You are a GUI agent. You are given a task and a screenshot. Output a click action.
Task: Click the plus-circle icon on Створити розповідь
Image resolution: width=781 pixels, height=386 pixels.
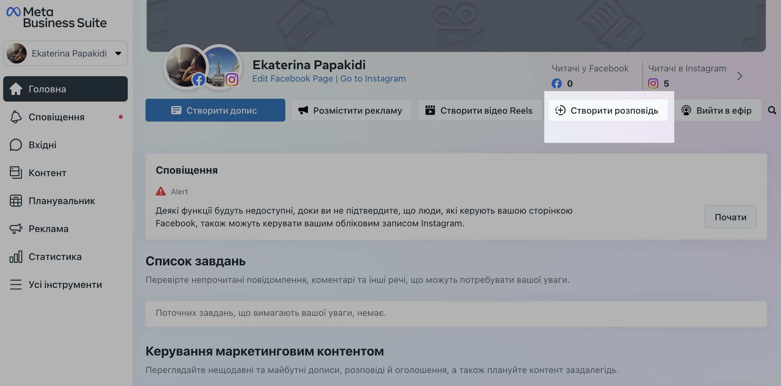click(x=560, y=110)
